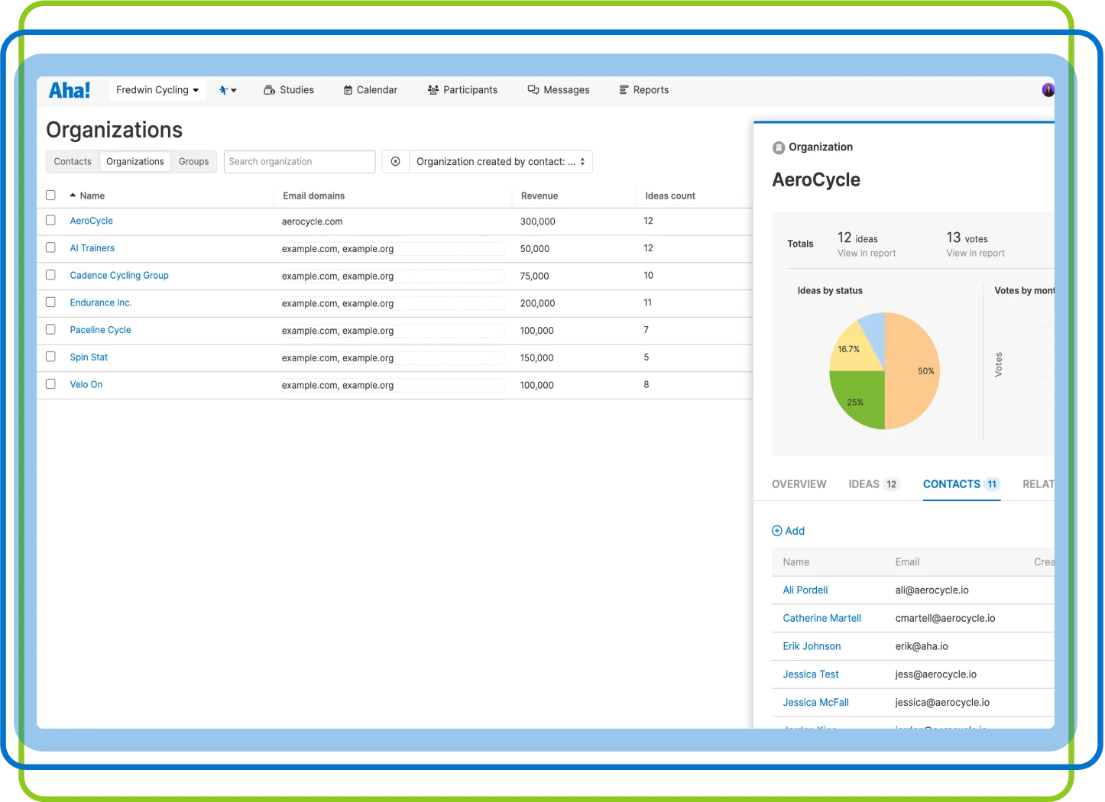Check the Paceline Cycle row checkbox
The image size is (1105, 802).
point(50,329)
